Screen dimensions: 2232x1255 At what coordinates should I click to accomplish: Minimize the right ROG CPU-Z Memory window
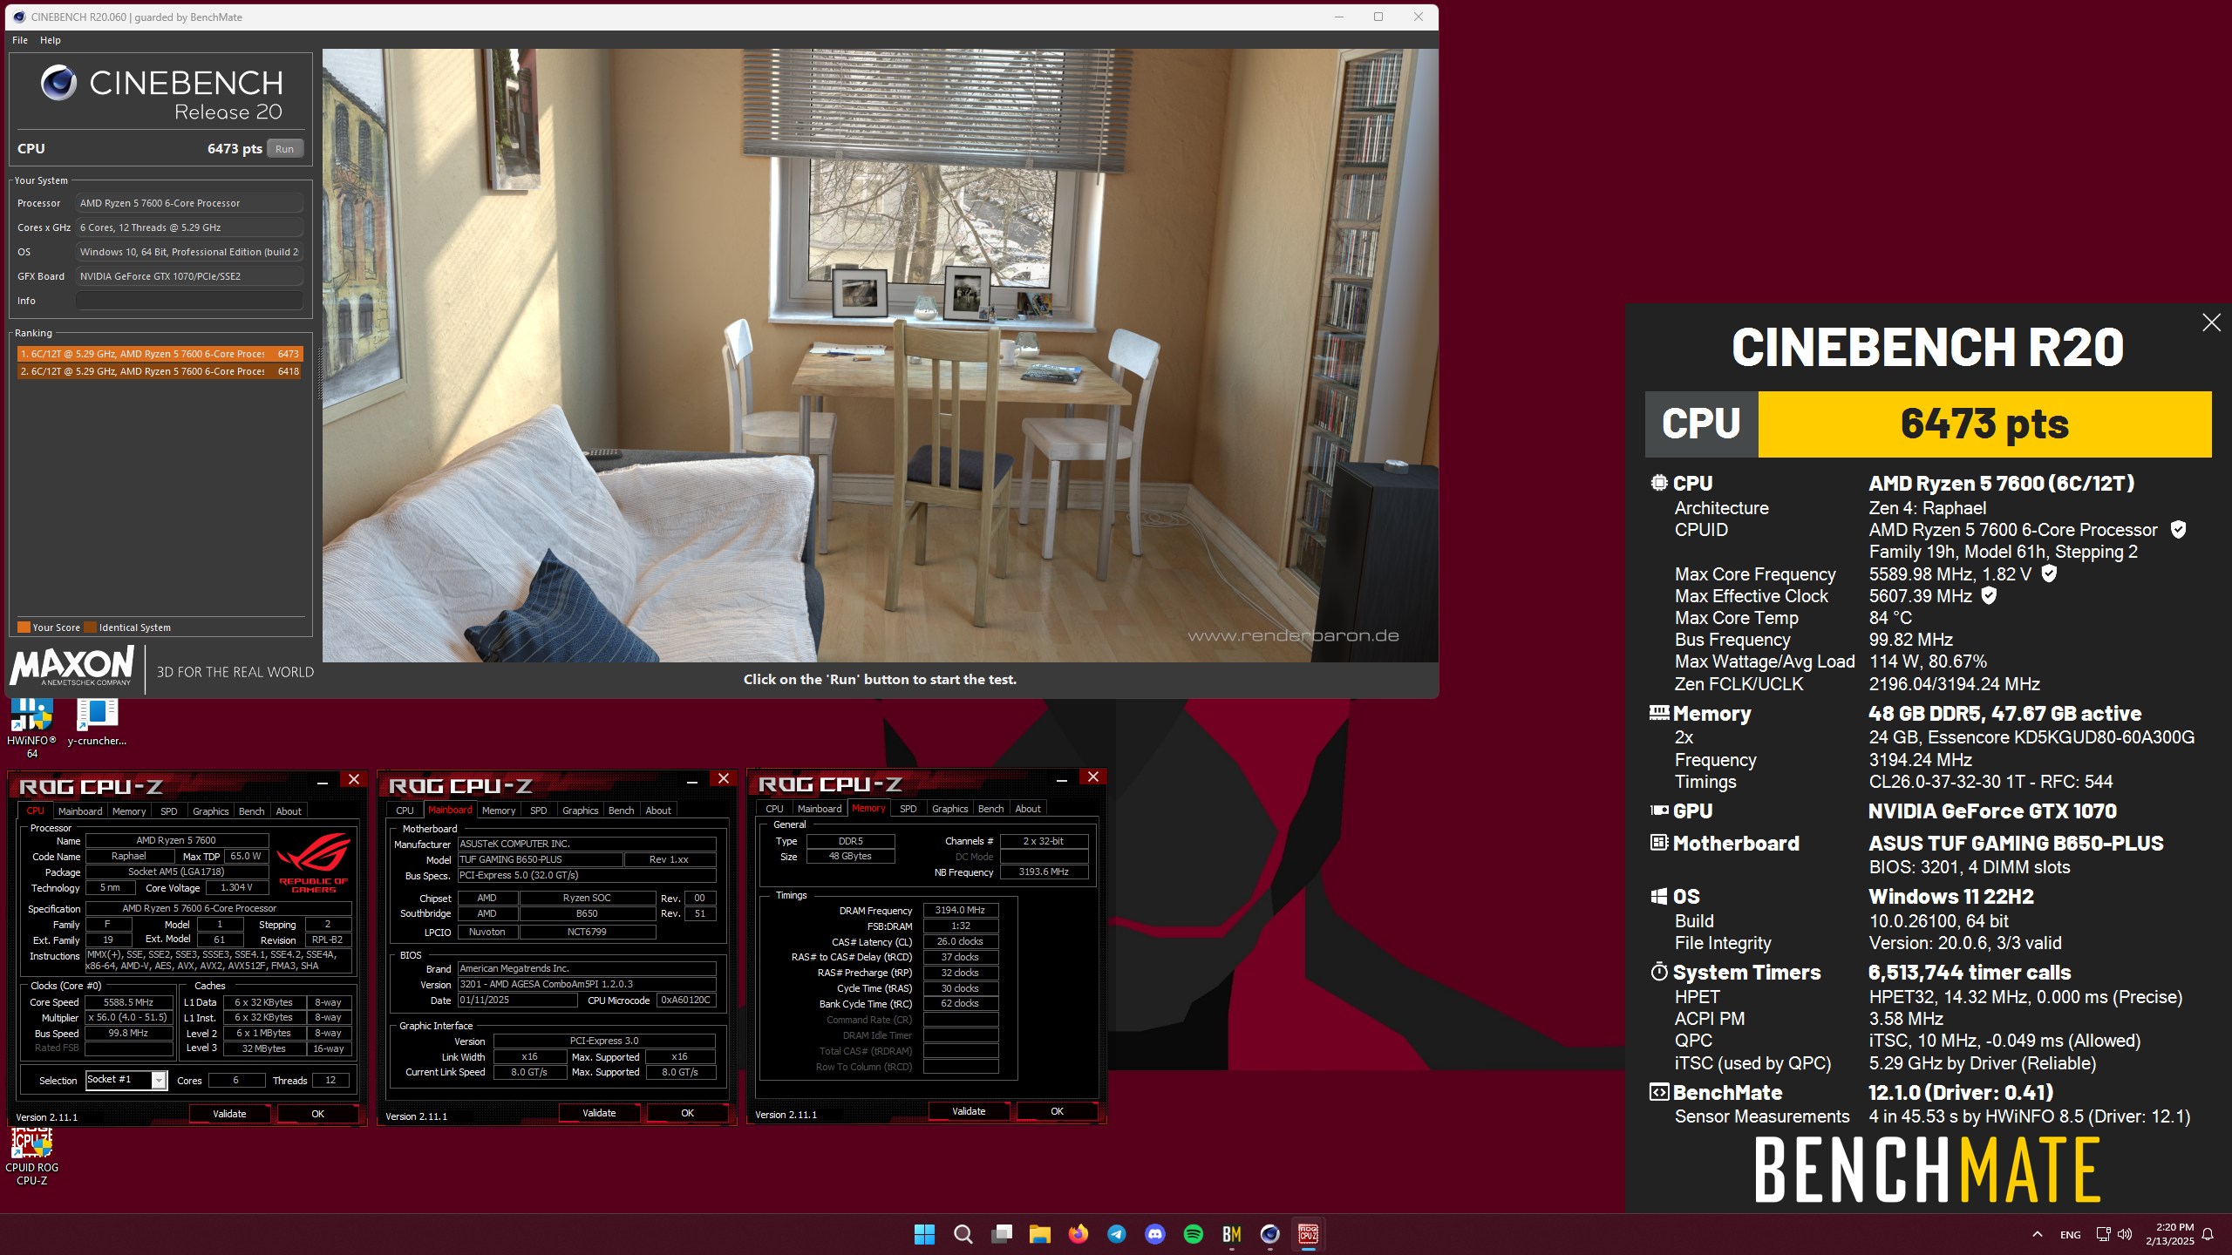coord(1062,779)
